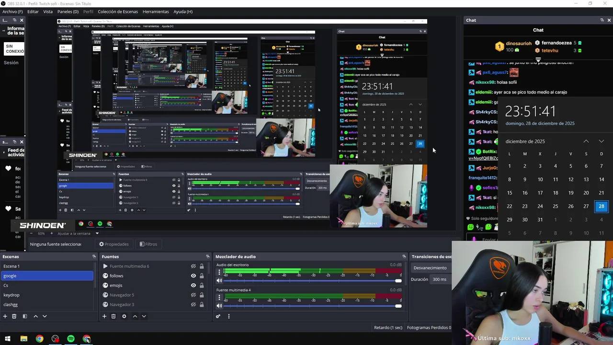Mute Fuente multimedia 4 speaker

[219, 306]
